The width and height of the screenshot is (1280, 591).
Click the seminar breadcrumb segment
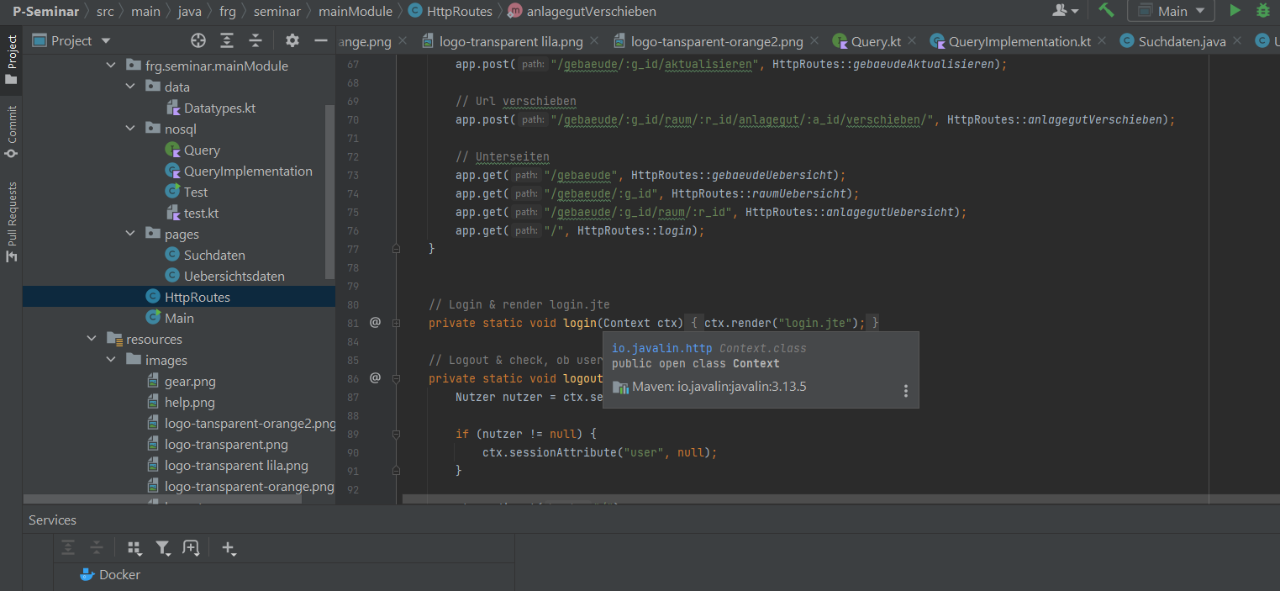pos(277,11)
